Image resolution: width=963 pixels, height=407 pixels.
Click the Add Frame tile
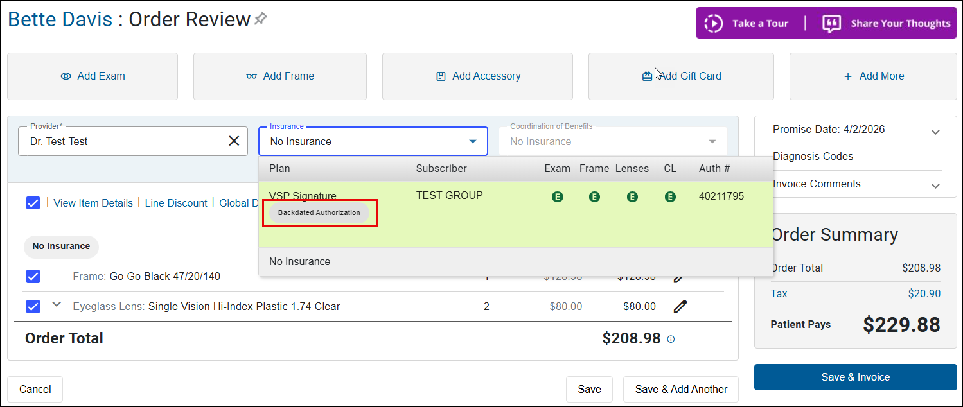(280, 76)
